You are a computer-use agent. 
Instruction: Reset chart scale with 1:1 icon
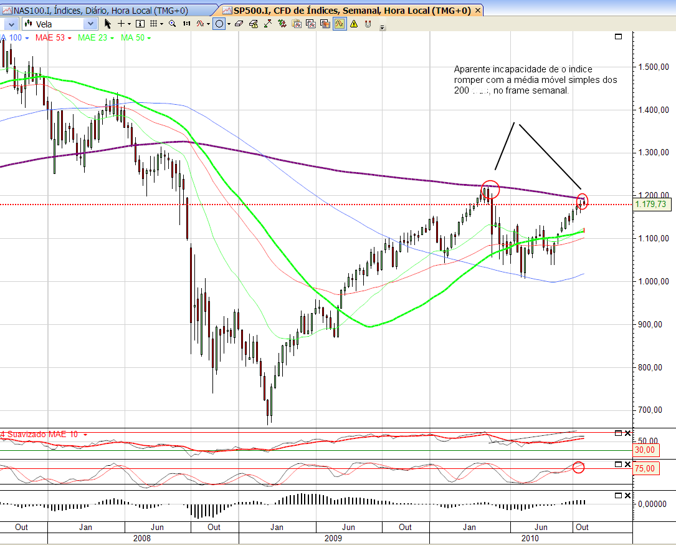tap(186, 24)
